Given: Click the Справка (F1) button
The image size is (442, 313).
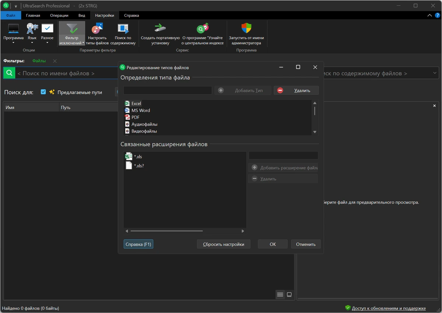Looking at the screenshot, I should [x=138, y=244].
